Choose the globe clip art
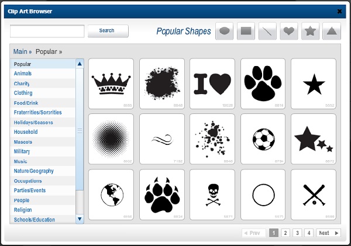 (x=111, y=195)
